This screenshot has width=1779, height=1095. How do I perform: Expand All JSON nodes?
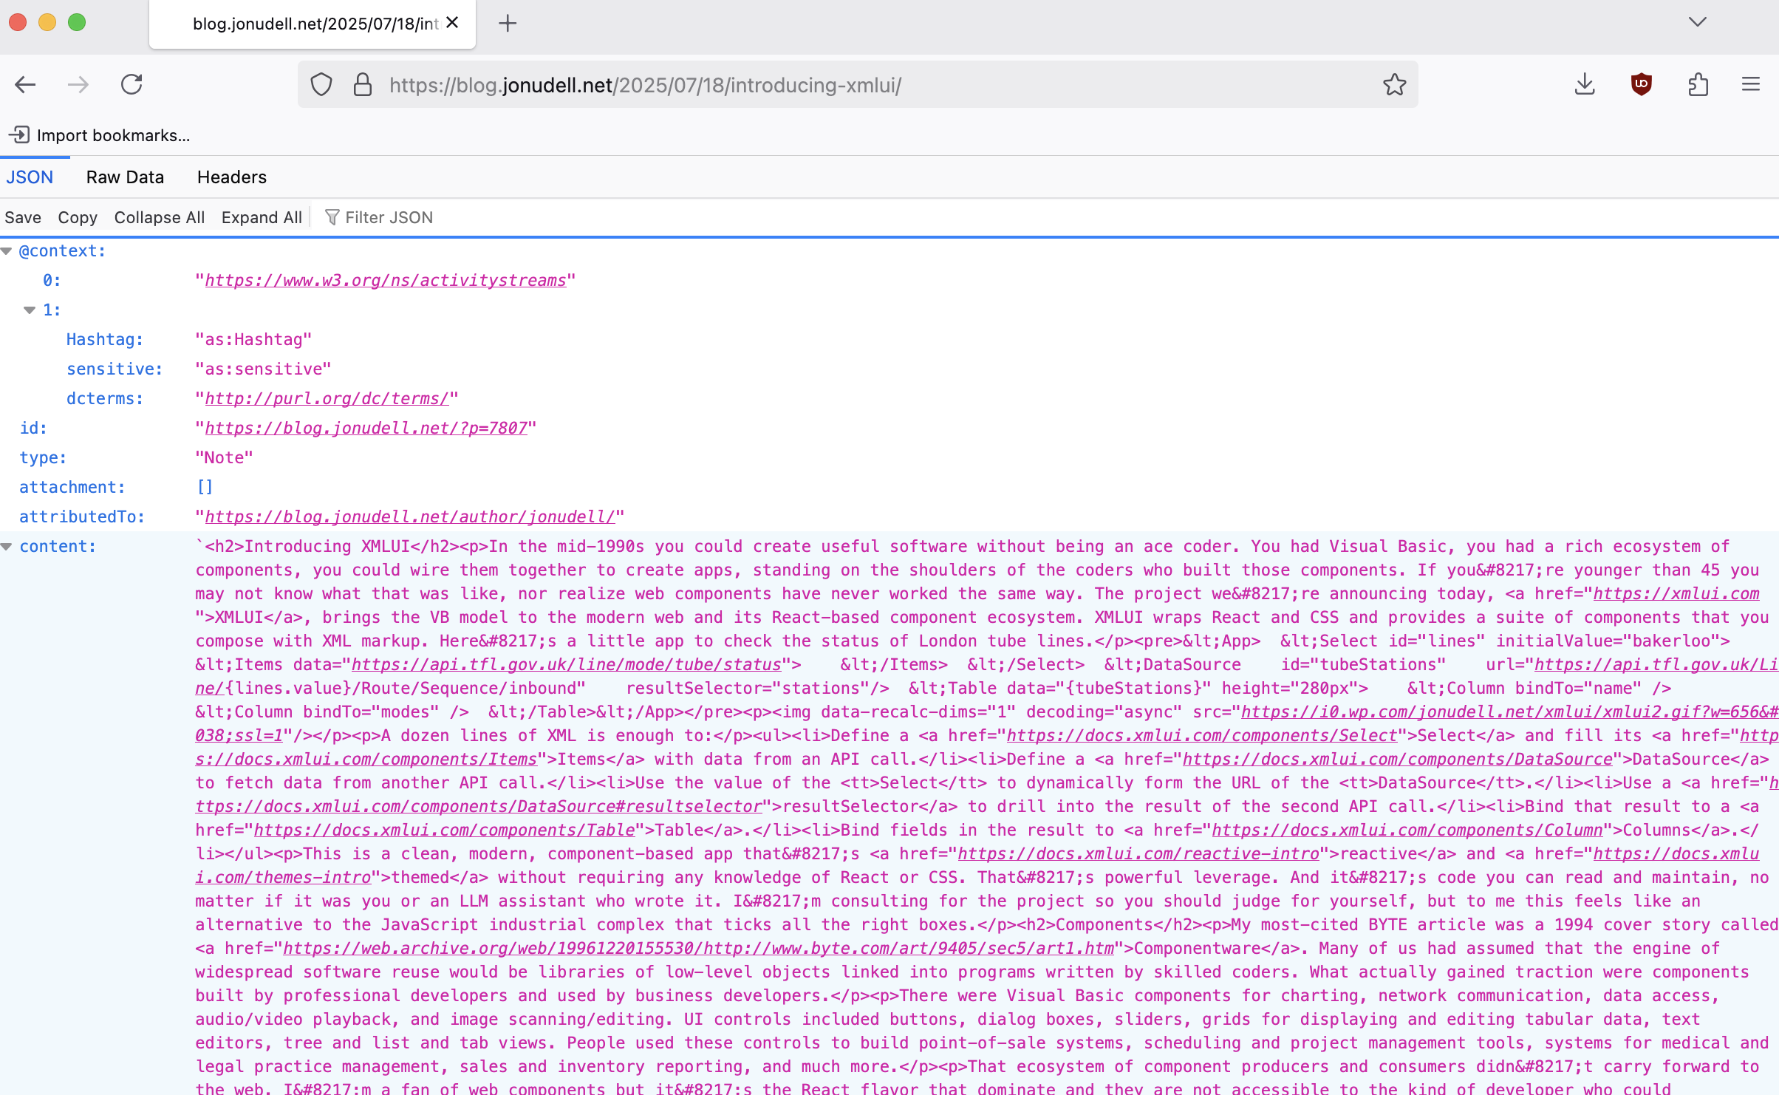[x=262, y=217]
